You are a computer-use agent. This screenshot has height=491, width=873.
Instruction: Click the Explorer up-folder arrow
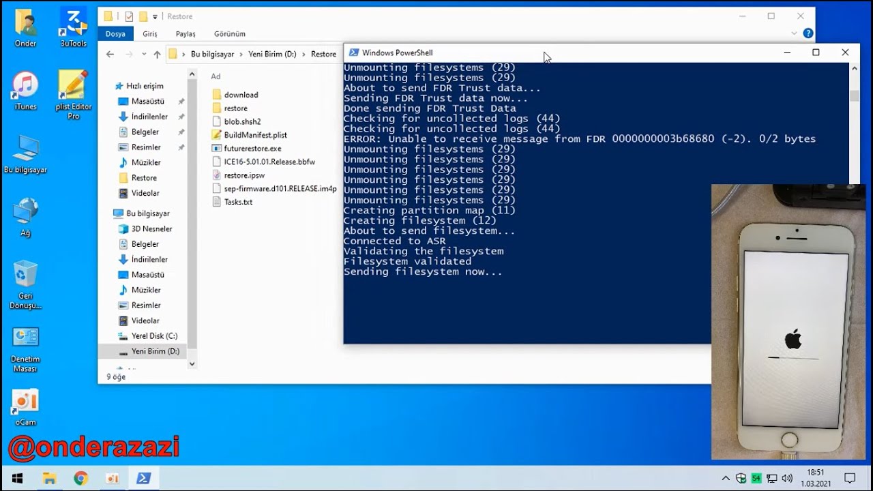[157, 55]
